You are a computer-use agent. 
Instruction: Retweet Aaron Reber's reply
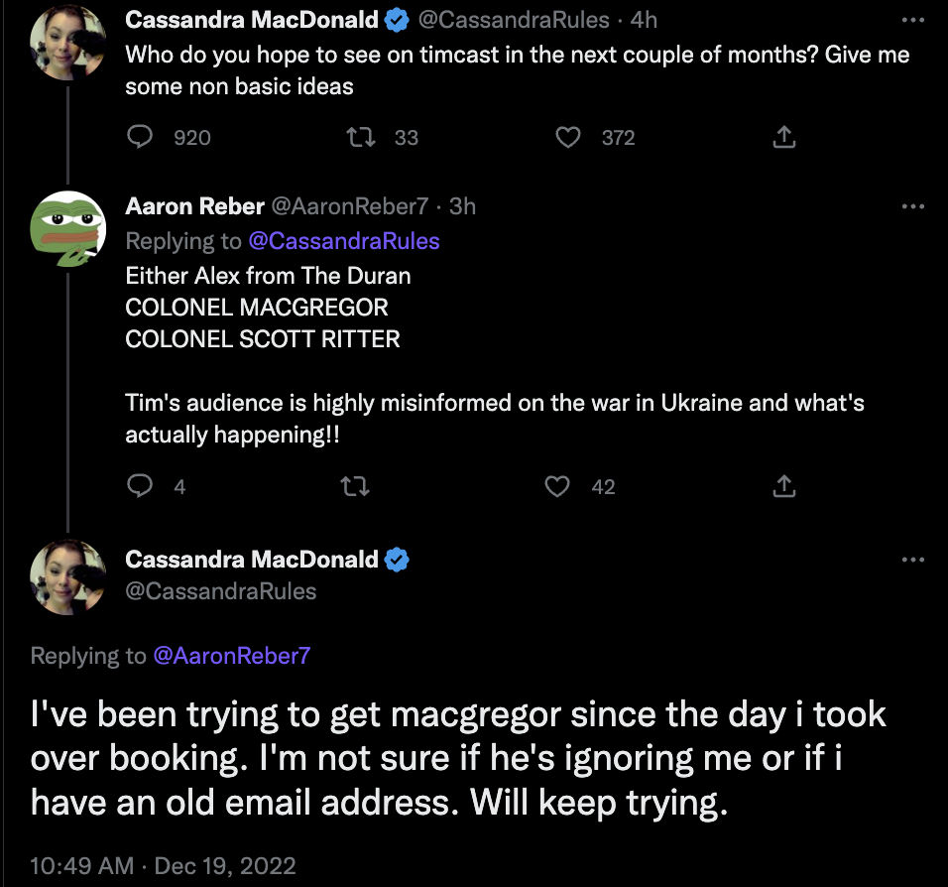pyautogui.click(x=352, y=485)
